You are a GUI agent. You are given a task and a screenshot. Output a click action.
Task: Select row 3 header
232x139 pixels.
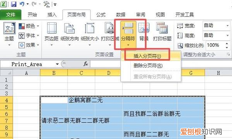click(6, 93)
